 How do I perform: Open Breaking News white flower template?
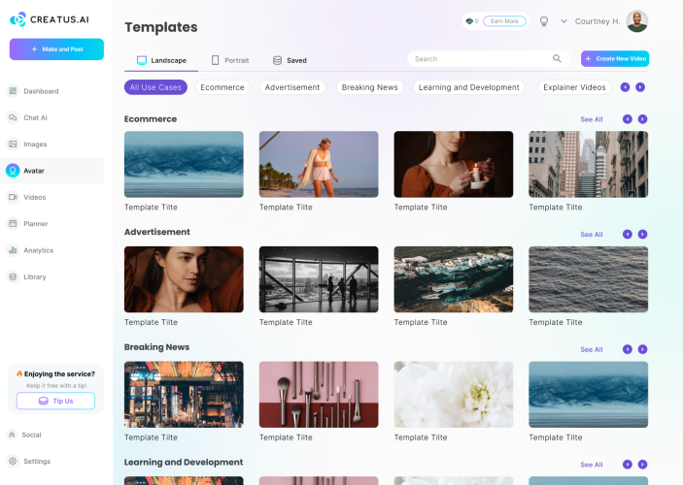pyautogui.click(x=454, y=395)
